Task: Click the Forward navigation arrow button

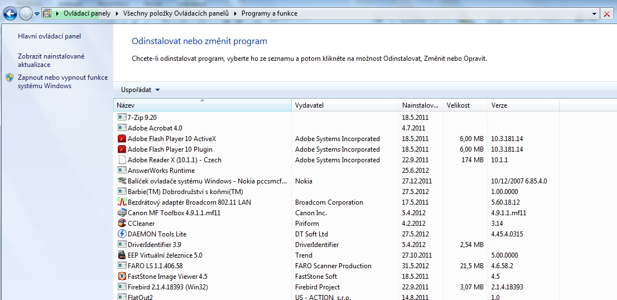Action: point(26,14)
